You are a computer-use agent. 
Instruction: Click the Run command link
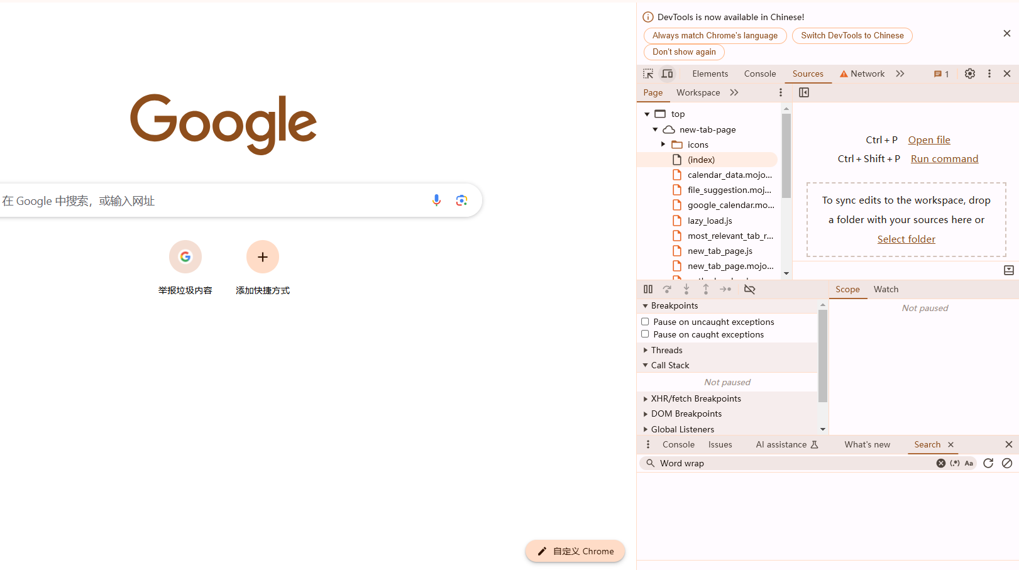point(944,158)
